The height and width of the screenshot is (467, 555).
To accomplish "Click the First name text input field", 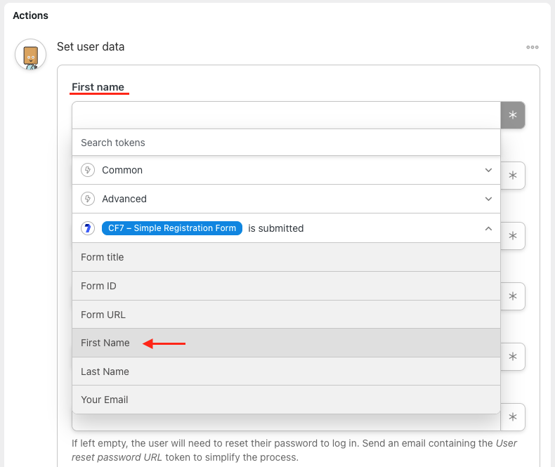I will [x=286, y=115].
